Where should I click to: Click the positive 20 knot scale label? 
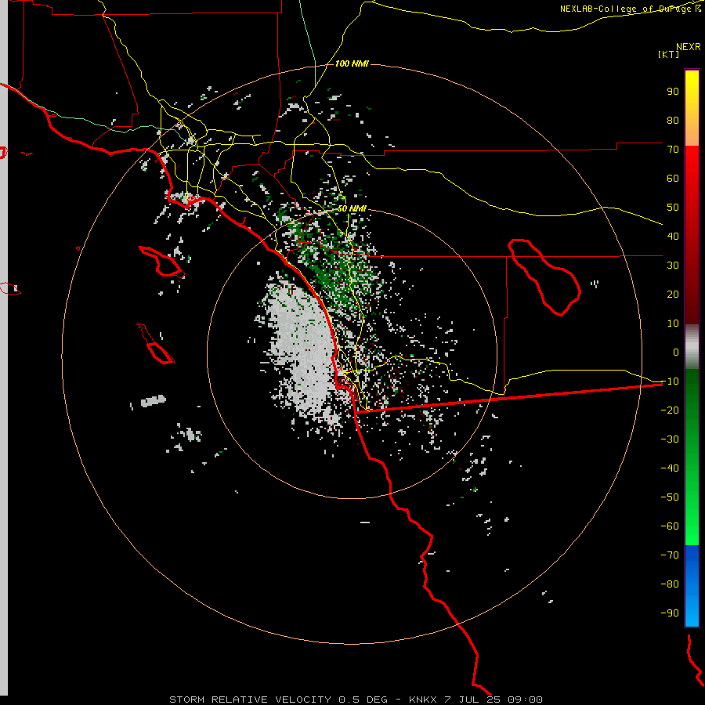coord(673,295)
